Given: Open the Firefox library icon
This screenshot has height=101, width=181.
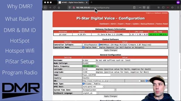Looking at the screenshot, I should tap(159, 8).
